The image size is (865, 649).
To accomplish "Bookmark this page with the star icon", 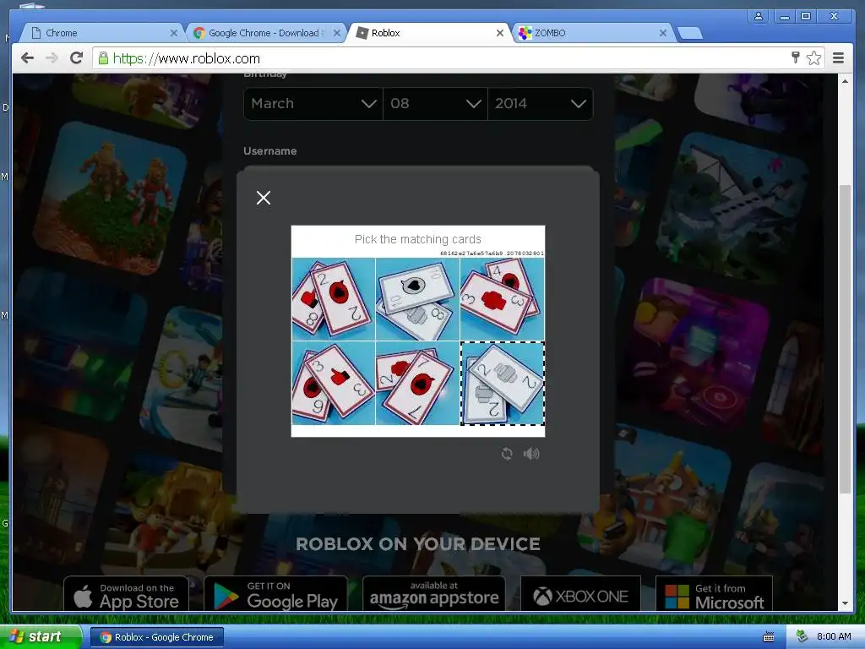I will 813,58.
